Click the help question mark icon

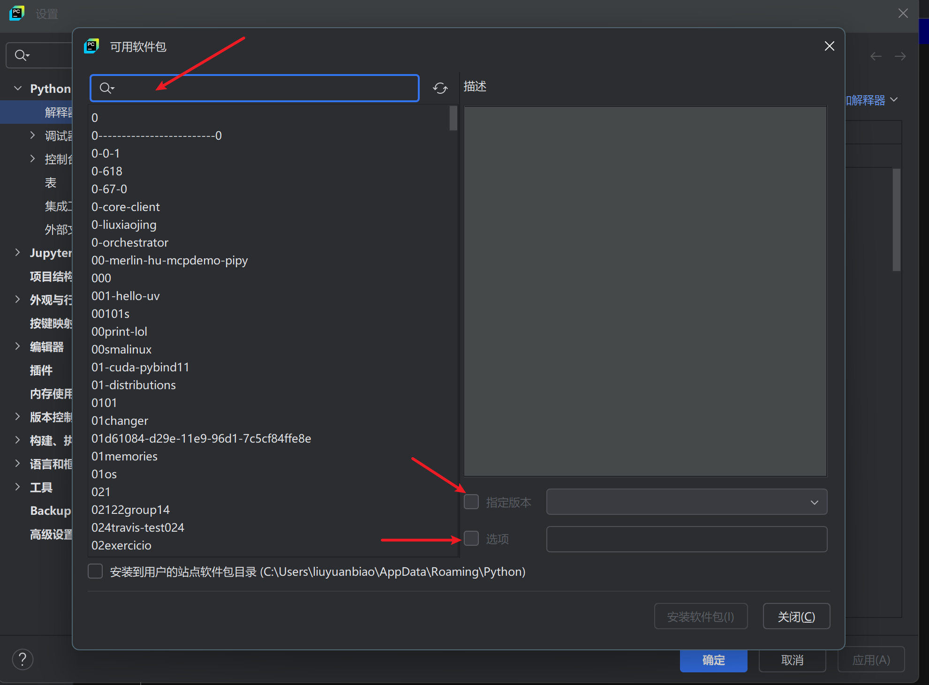pos(23,660)
